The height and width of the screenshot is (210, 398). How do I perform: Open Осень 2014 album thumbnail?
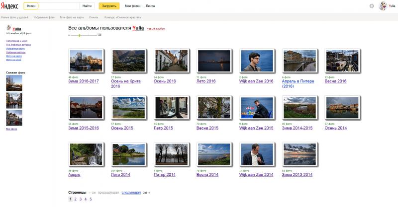click(x=342, y=108)
